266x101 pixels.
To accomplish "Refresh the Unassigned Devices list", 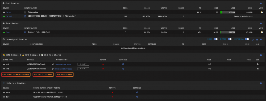I will [253, 40].
